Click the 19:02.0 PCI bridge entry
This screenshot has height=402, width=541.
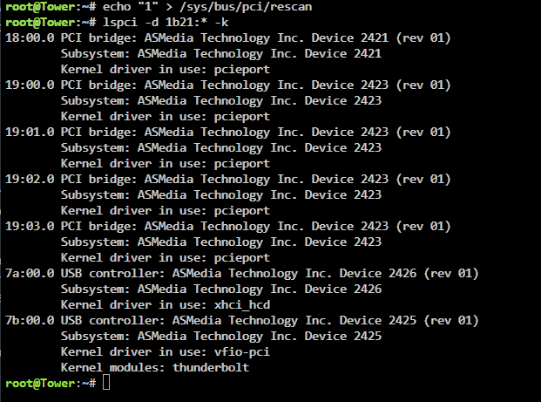coord(227,179)
